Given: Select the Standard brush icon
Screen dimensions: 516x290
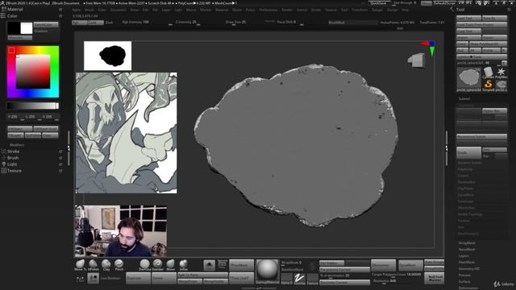Looking at the screenshot, I should click(158, 264).
